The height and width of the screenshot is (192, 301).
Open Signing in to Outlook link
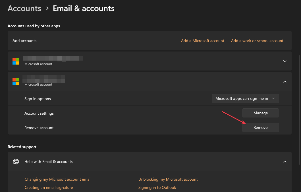tap(157, 187)
